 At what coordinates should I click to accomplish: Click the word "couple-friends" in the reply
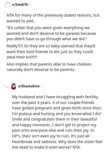coord(81,103)
